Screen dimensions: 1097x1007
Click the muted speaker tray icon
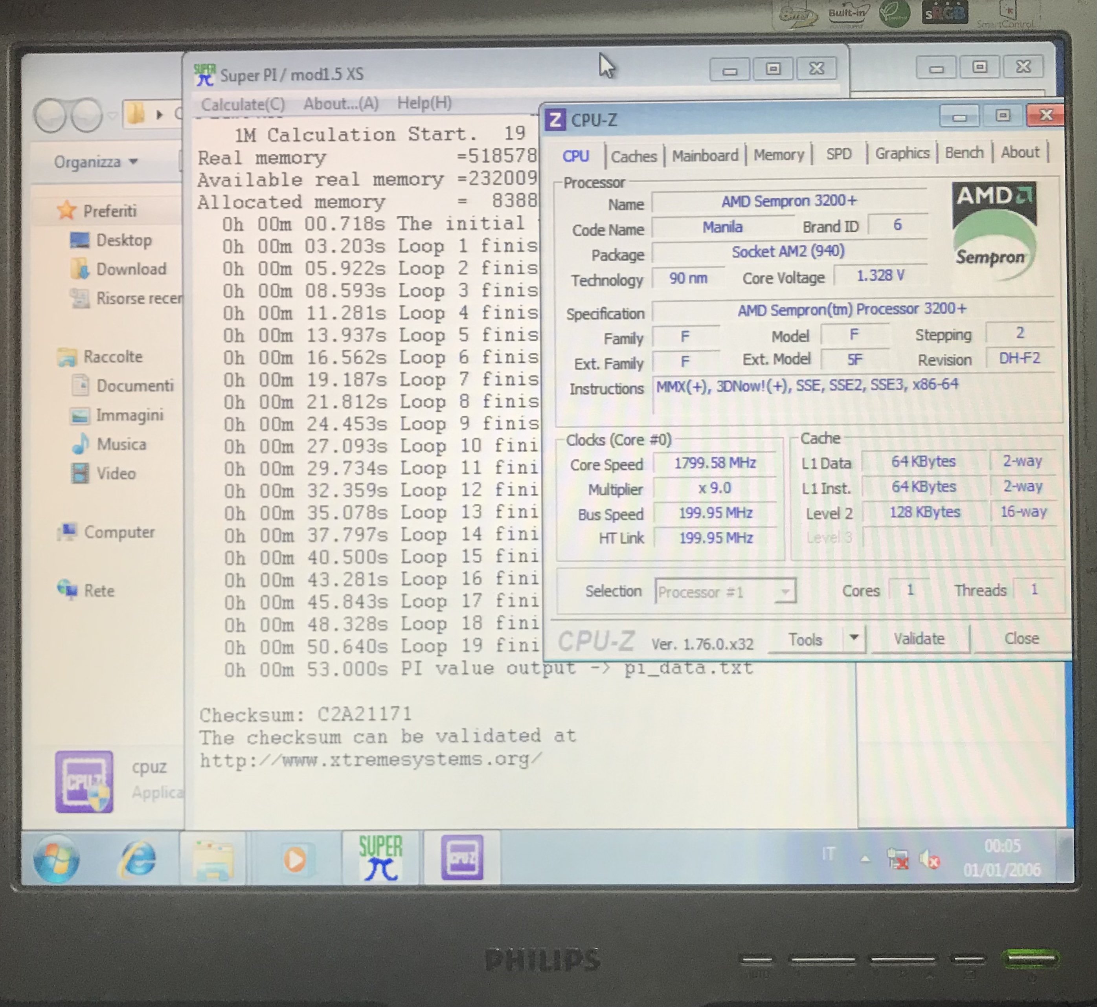click(930, 859)
